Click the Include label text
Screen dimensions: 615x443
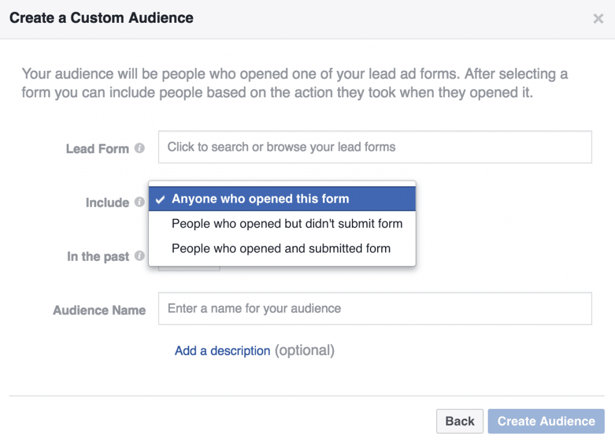(107, 203)
